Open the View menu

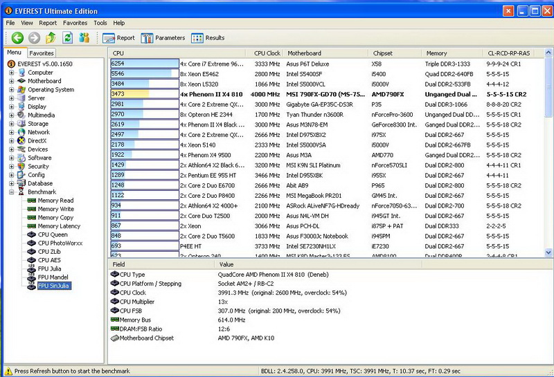tap(27, 23)
